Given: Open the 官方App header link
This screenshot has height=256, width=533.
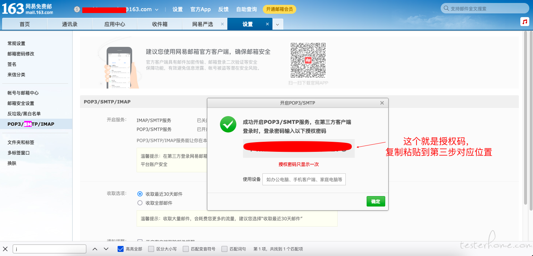Looking at the screenshot, I should pos(200,9).
